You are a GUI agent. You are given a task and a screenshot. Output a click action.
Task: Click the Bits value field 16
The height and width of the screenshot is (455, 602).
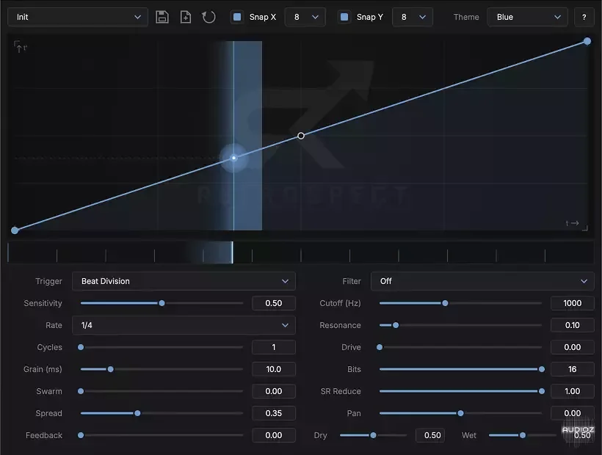[x=573, y=369]
